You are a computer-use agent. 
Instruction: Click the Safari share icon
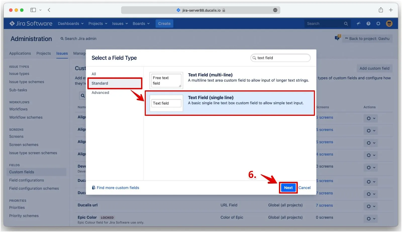tap(381, 10)
